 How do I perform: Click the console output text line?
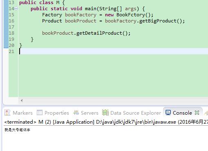17,130
